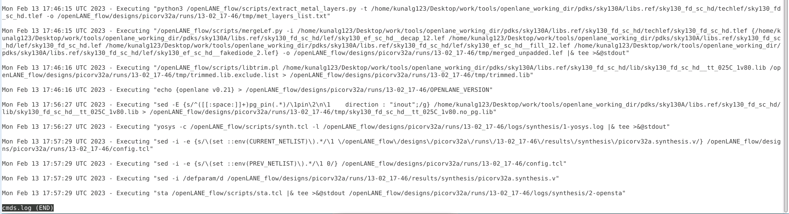Click the "cmds.log (END)" pager status line
Viewport: 789px width, 214px height.
tap(28, 208)
